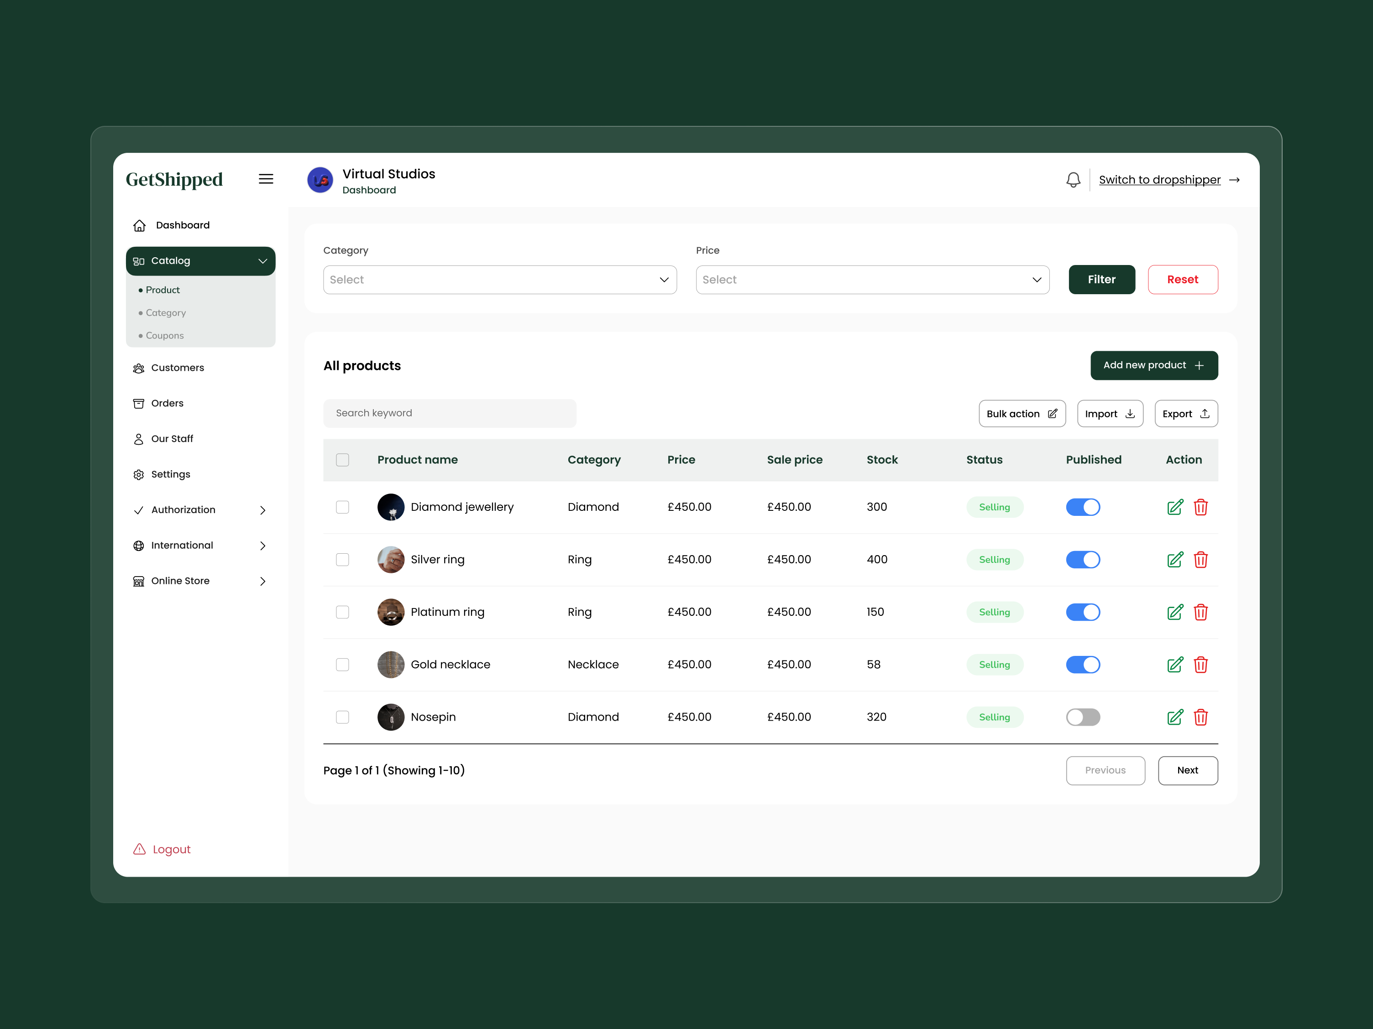The width and height of the screenshot is (1373, 1029).
Task: Open Switch to dropshipper link
Action: pos(1159,179)
